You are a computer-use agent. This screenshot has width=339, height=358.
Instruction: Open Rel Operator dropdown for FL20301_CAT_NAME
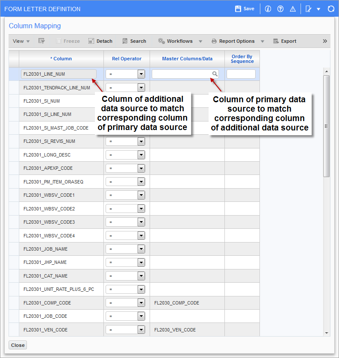tap(141, 276)
